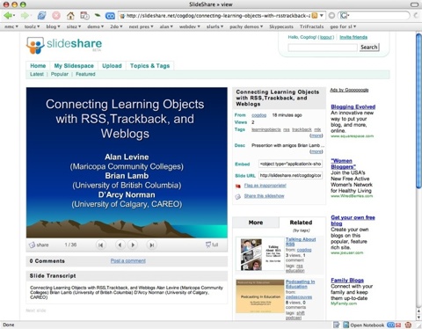Open the address bar history dropdown

[322, 15]
